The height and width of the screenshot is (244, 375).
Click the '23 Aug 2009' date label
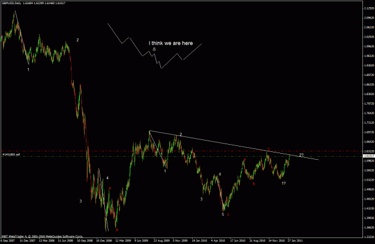click(x=161, y=240)
